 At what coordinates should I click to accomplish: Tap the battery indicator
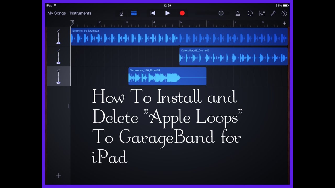click(x=285, y=5)
